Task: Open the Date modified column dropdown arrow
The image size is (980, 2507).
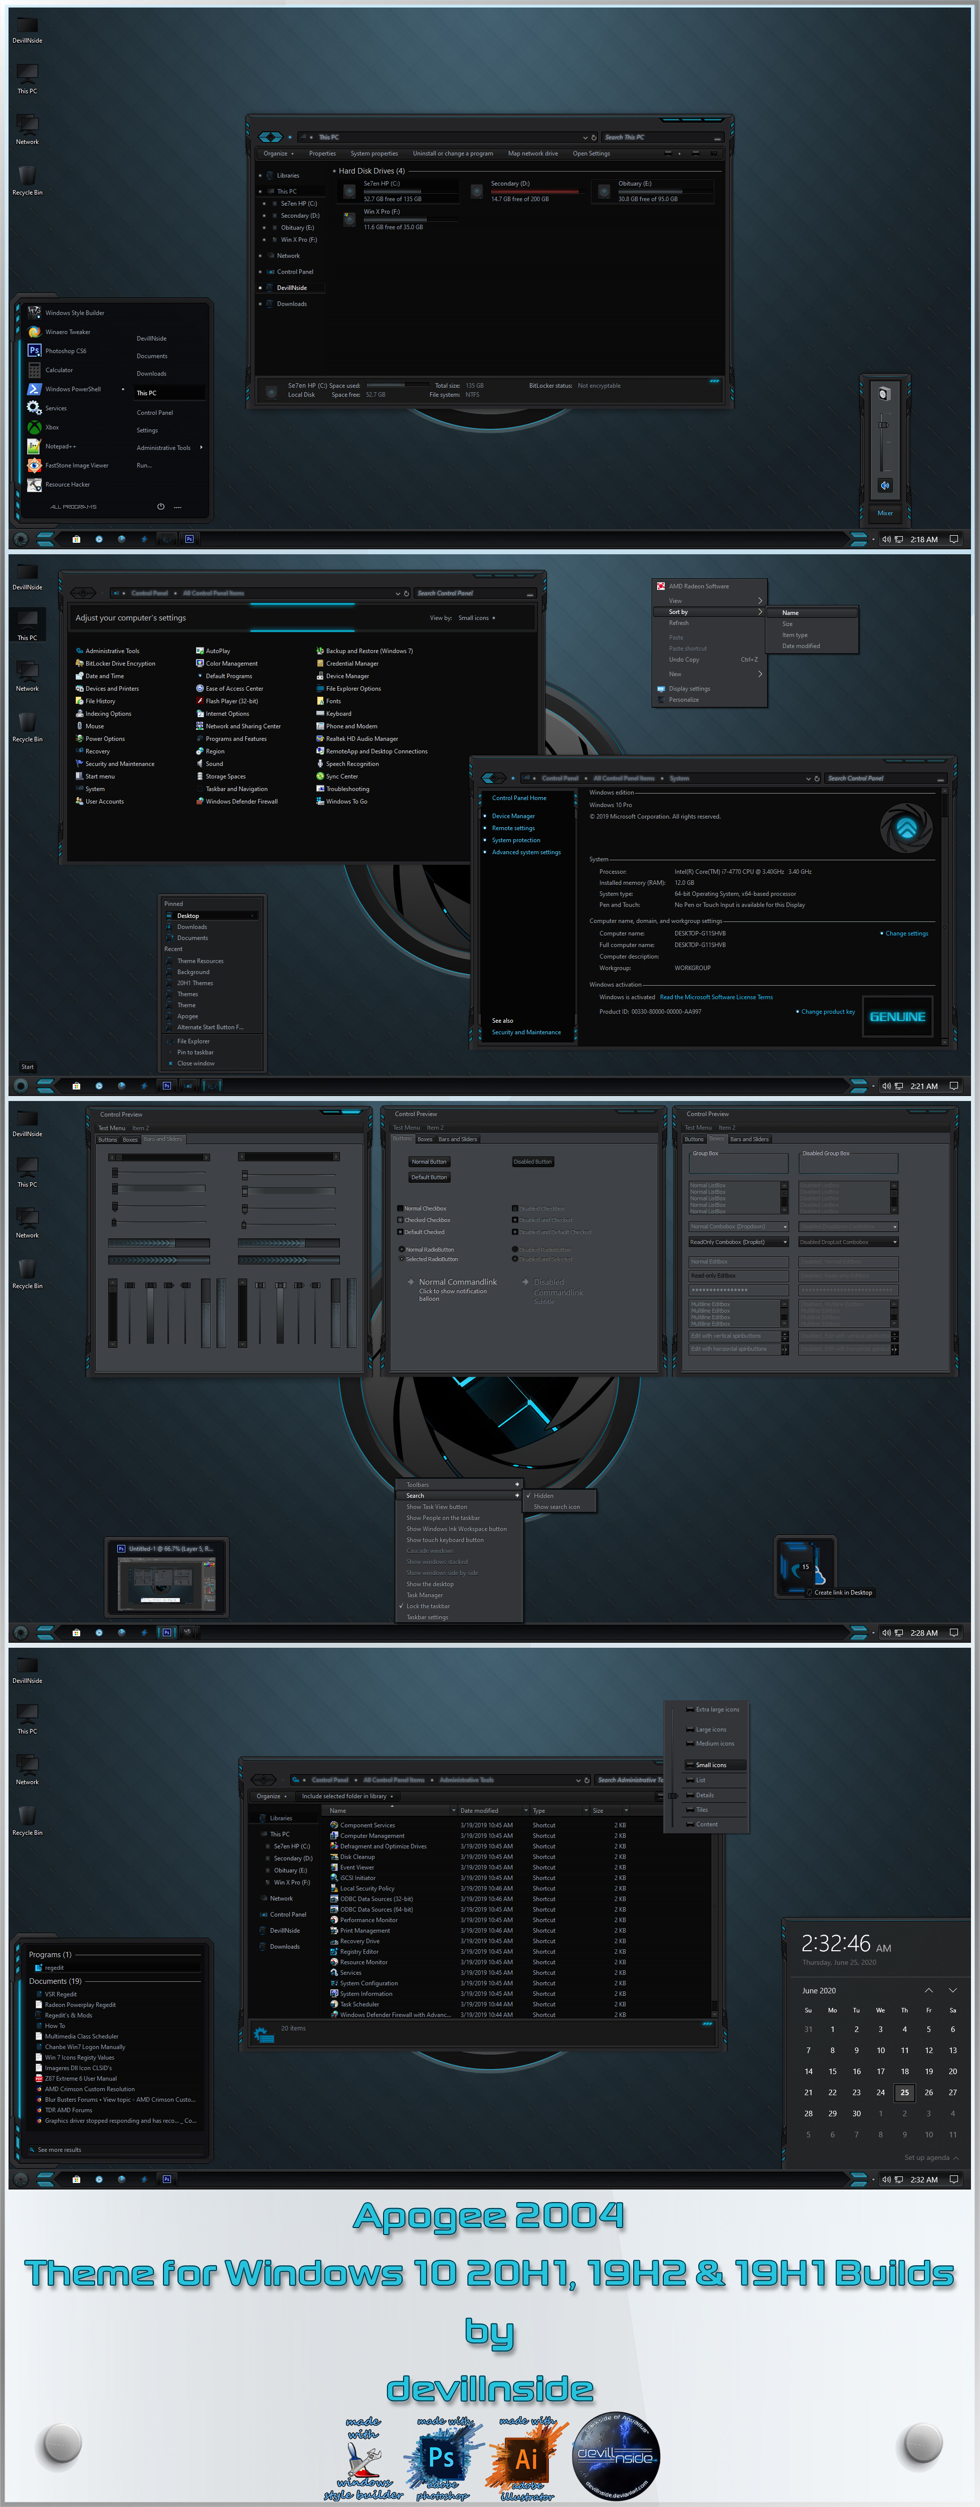Action: [527, 1811]
